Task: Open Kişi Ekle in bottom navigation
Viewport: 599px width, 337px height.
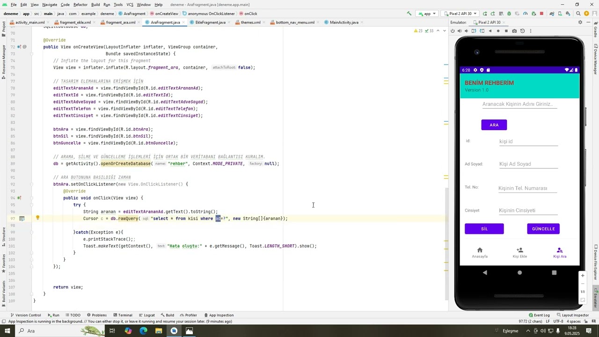Action: [519, 253]
